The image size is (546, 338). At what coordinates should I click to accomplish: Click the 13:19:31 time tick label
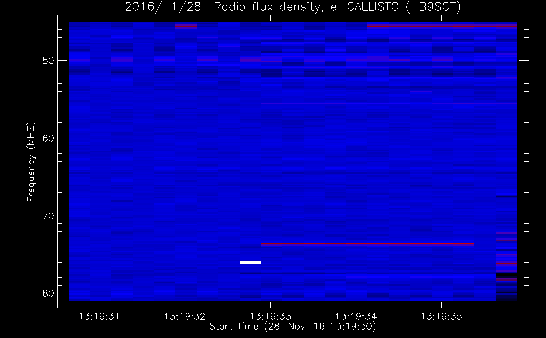click(99, 317)
